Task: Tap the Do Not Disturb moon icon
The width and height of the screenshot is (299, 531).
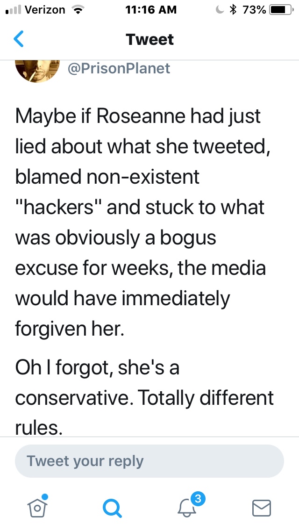Action: coord(220,10)
